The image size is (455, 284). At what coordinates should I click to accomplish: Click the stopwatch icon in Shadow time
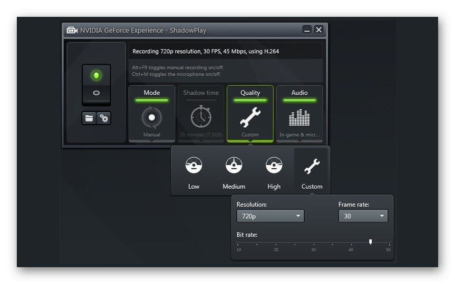coord(201,117)
